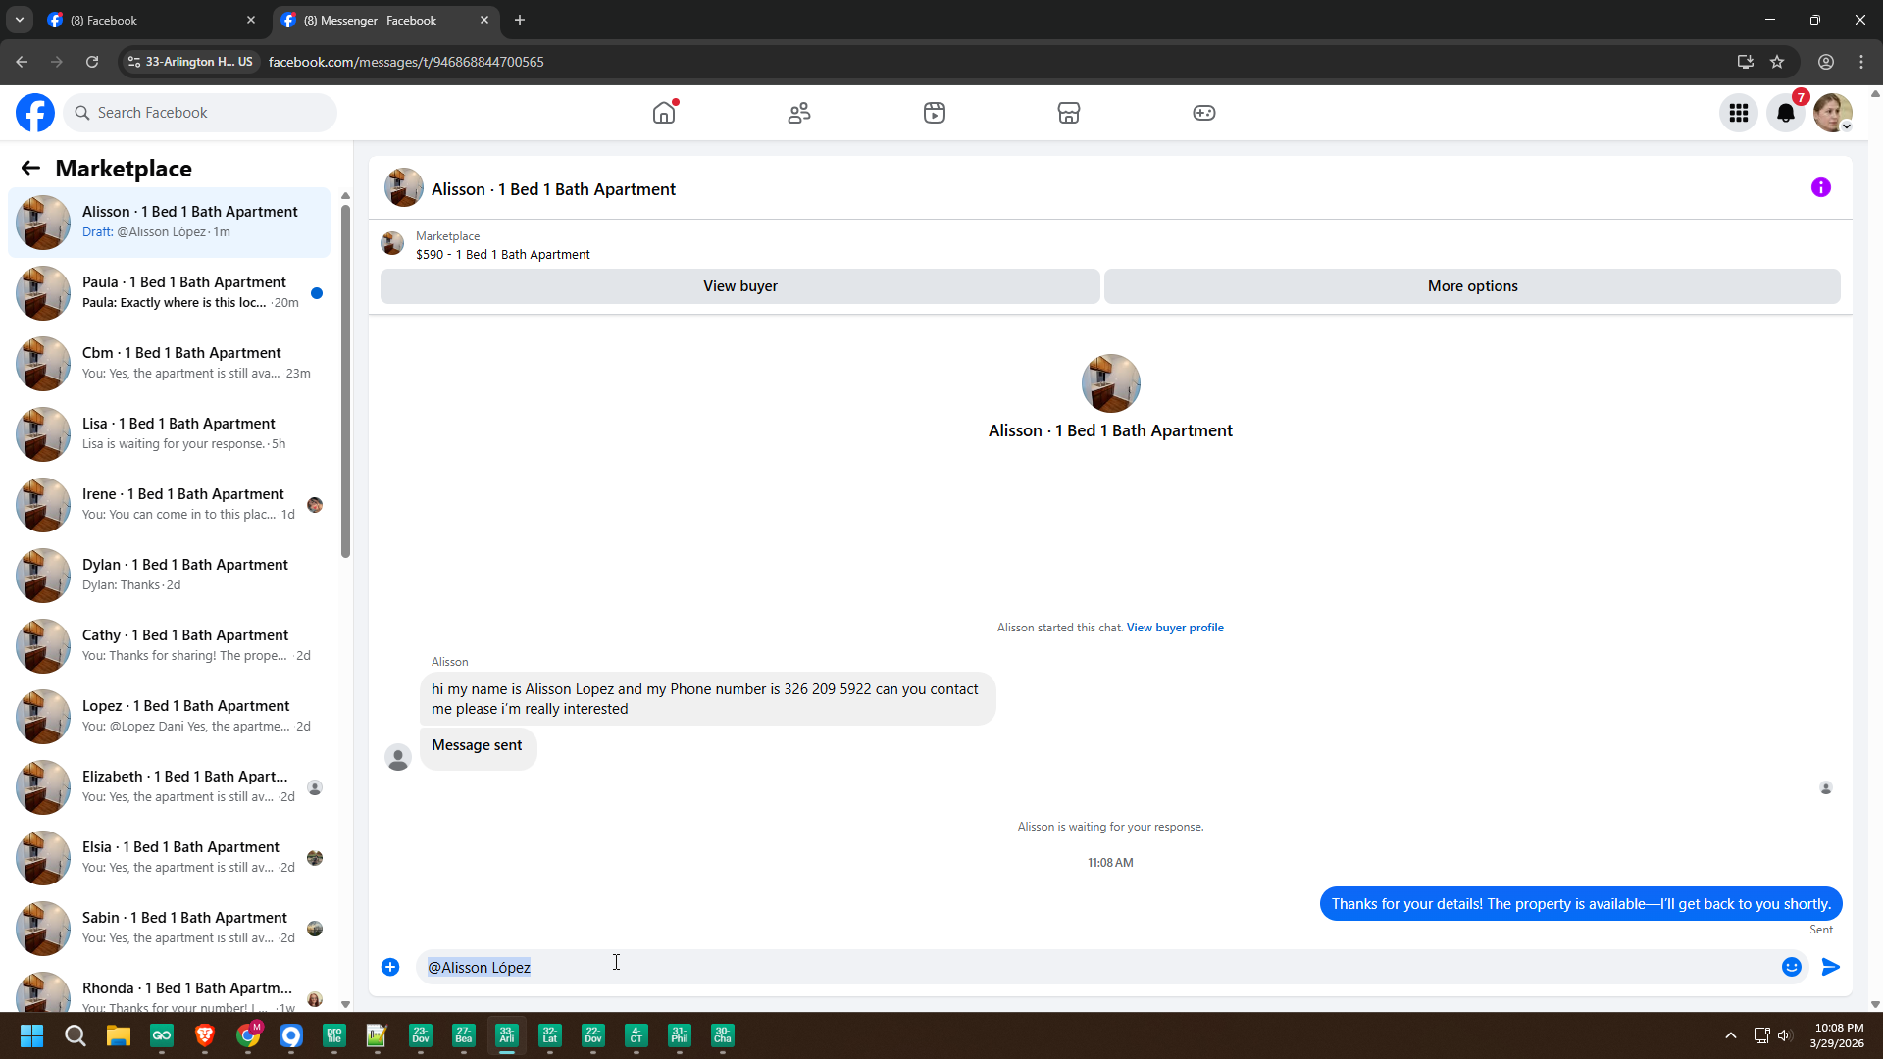Click the sent reply about property availability
Viewport: 1883px width, 1059px height.
[1581, 904]
